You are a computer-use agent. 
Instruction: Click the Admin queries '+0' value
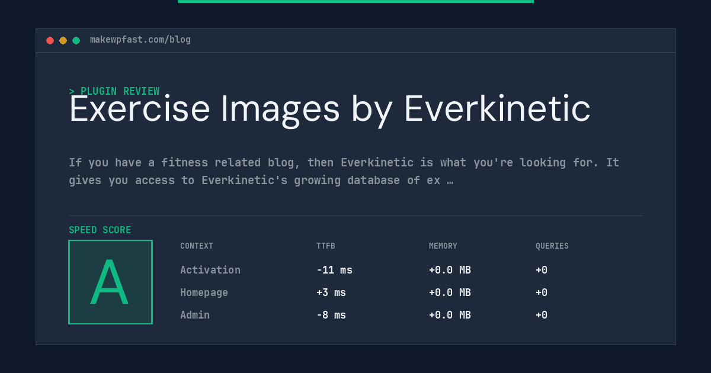pos(542,315)
